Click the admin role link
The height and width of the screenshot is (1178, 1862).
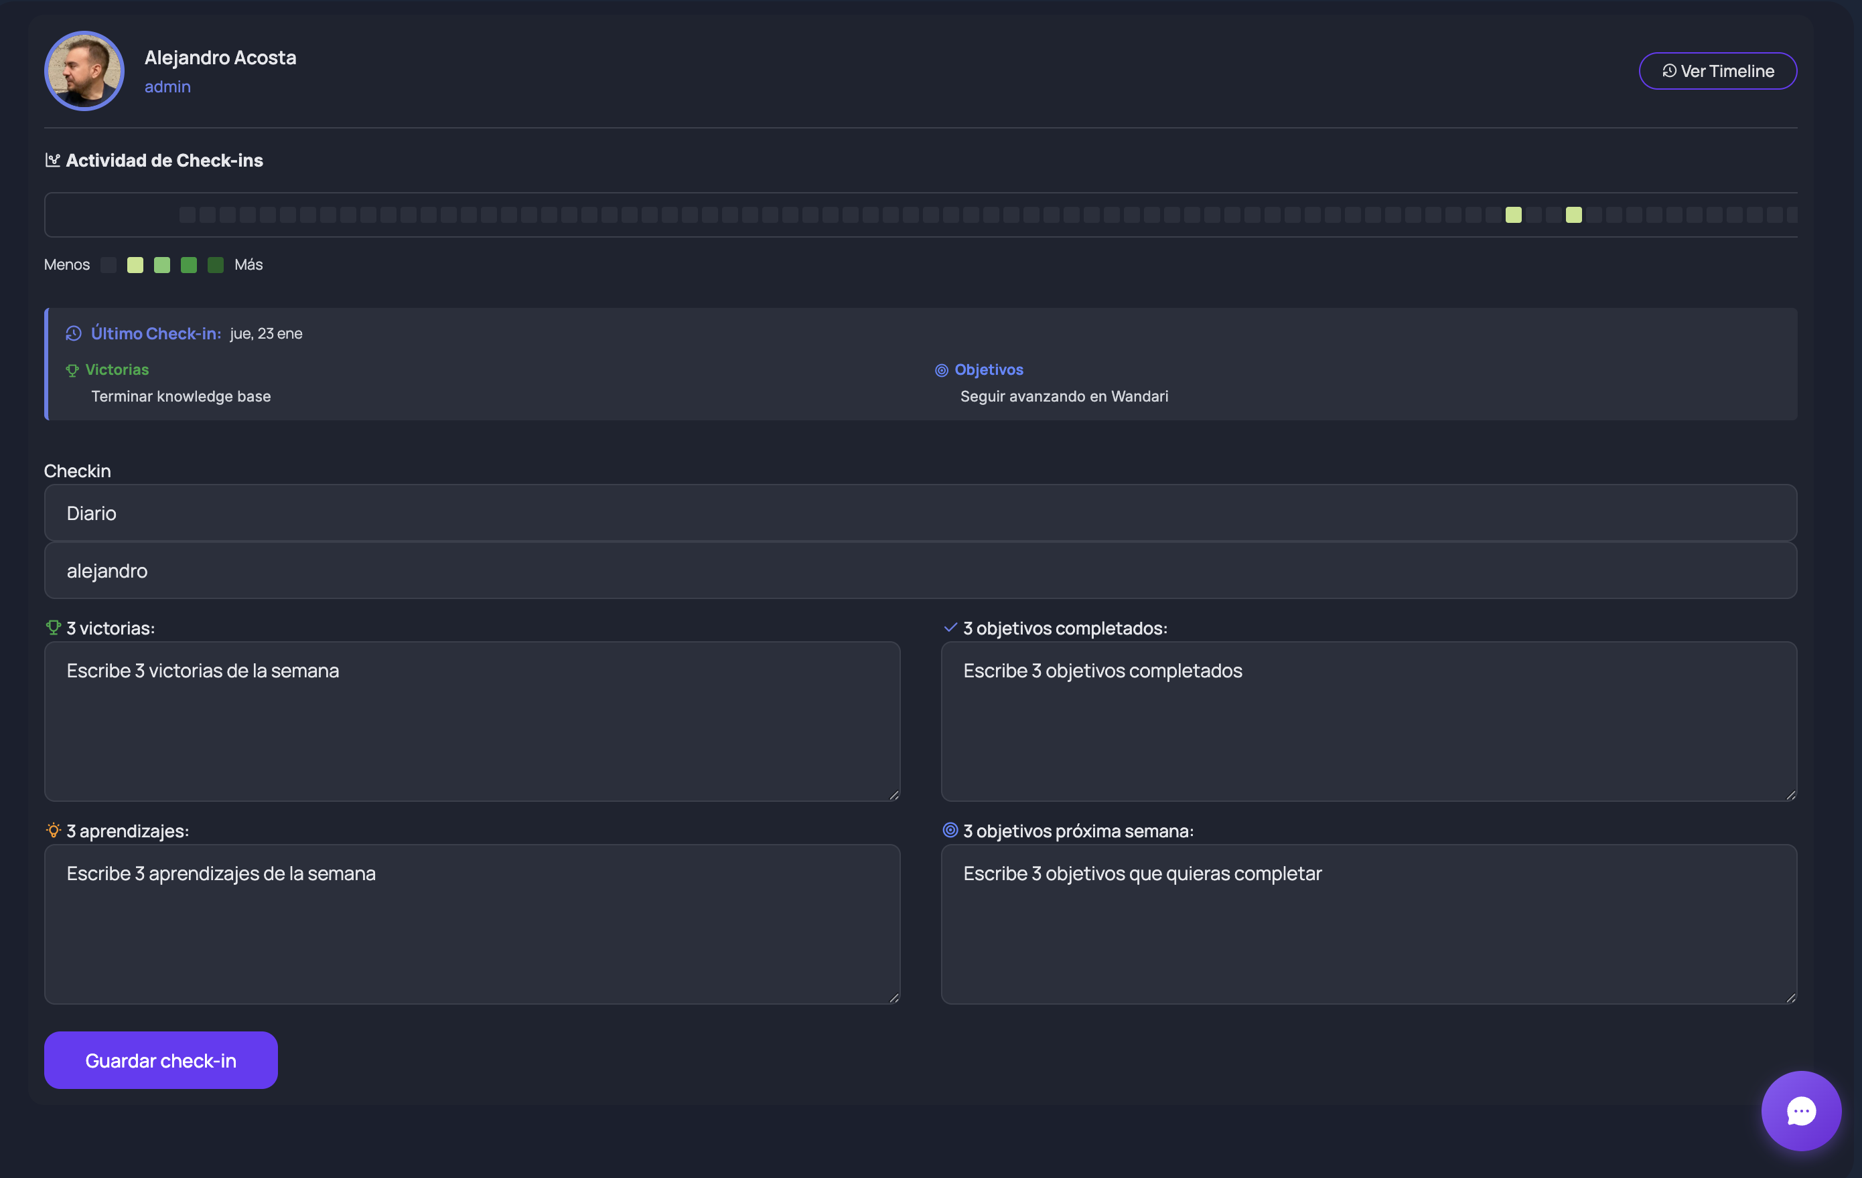tap(167, 86)
